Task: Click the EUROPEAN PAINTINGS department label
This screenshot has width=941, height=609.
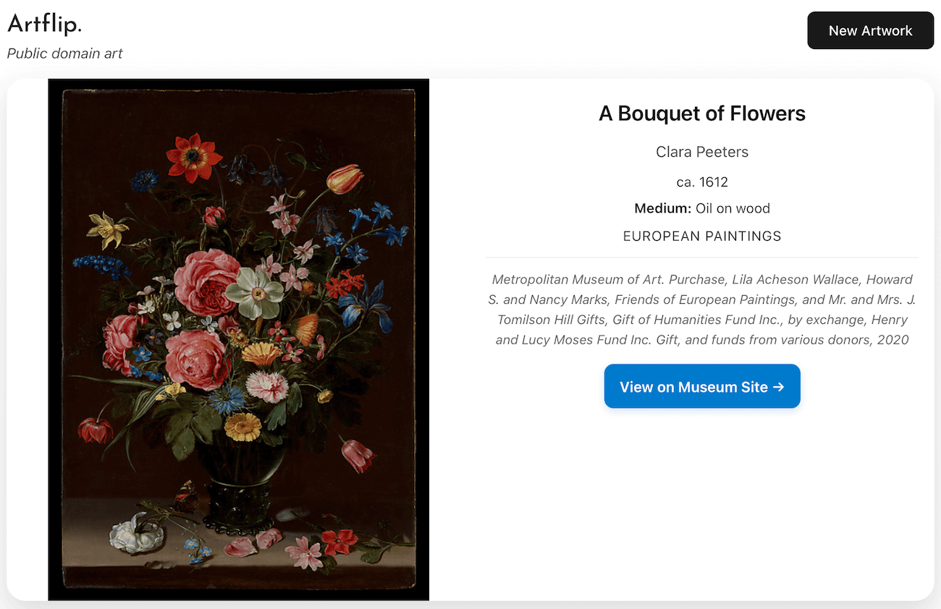Action: [x=701, y=236]
